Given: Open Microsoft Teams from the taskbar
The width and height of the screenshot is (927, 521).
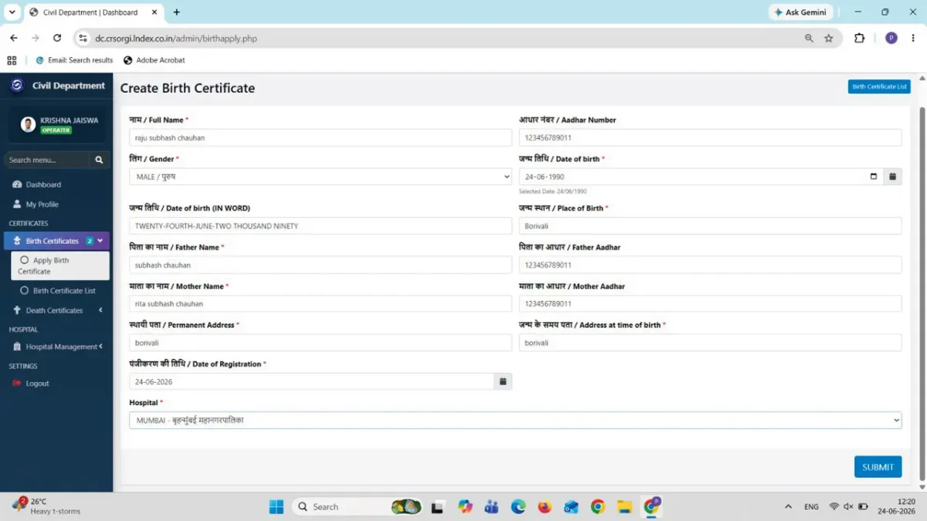Looking at the screenshot, I should [x=491, y=506].
